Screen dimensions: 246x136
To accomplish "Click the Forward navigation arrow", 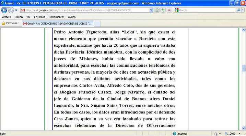I will tap(11, 10).
